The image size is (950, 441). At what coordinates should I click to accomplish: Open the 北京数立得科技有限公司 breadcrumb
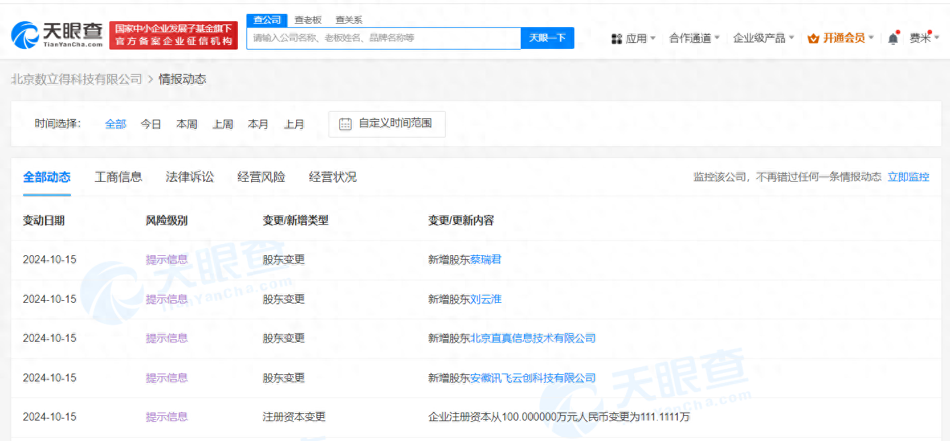77,79
